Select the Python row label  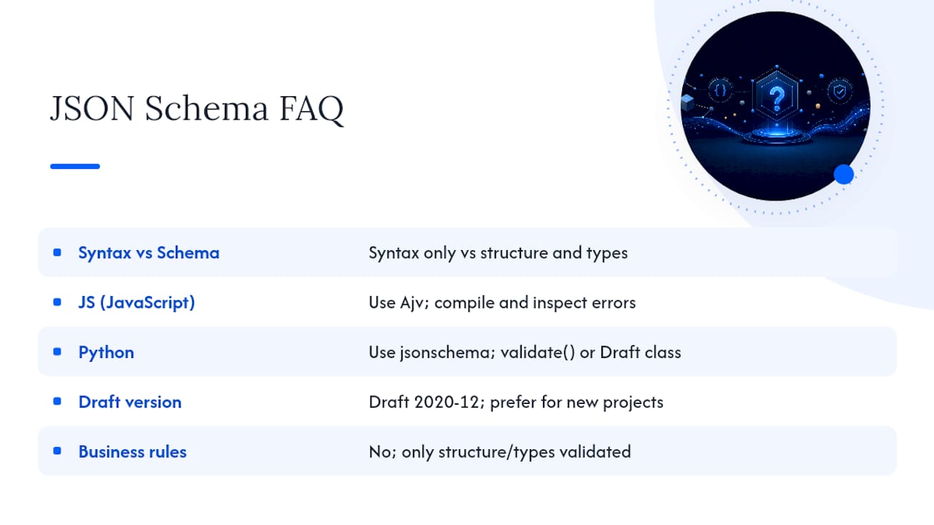[106, 352]
